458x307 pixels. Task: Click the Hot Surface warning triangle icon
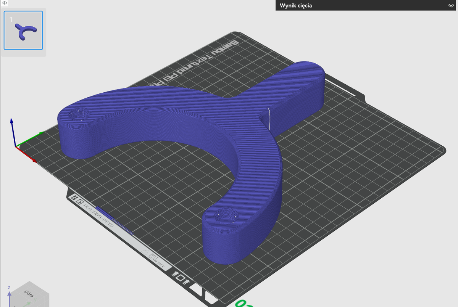point(146,252)
